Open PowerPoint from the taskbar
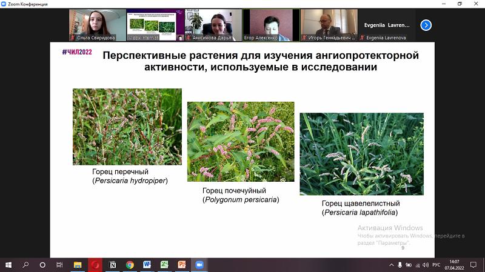 [x=181, y=265]
